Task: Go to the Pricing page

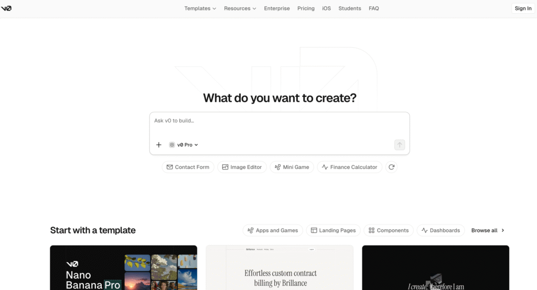Action: click(306, 8)
